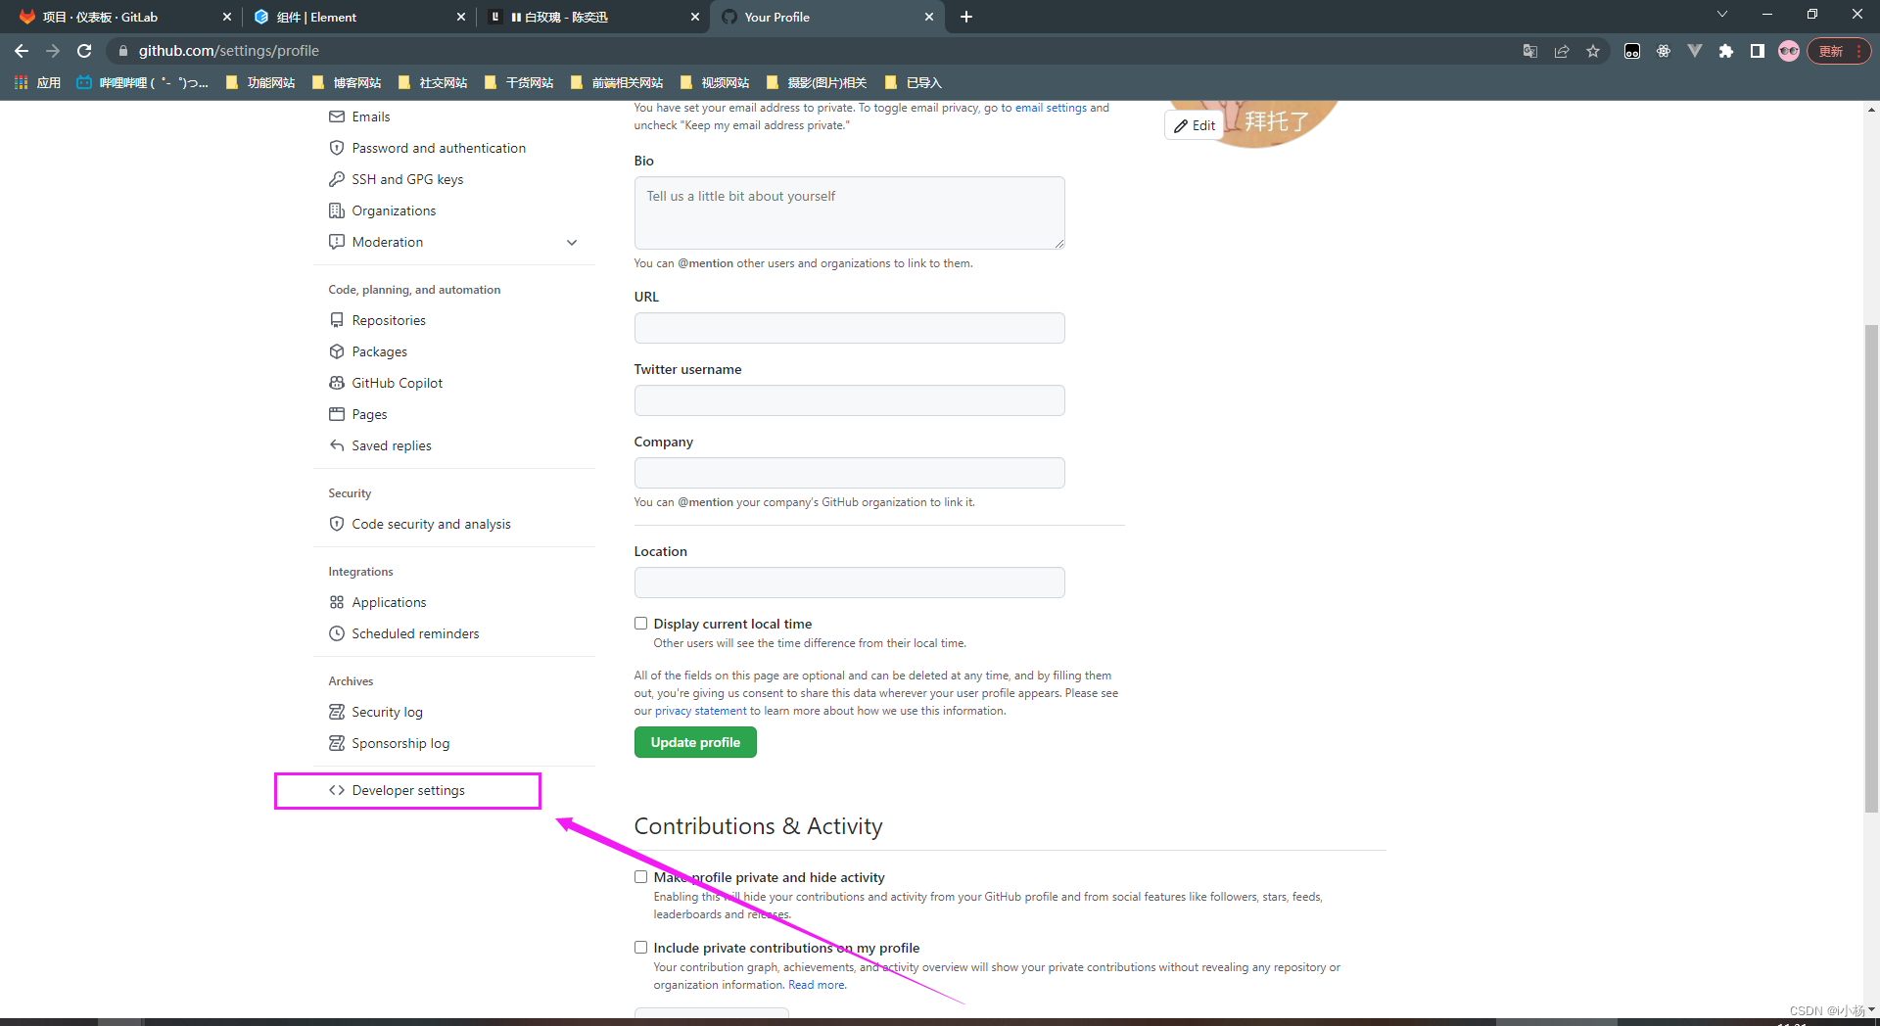The height and width of the screenshot is (1026, 1880).
Task: Click the share page icon
Action: pos(1562,51)
